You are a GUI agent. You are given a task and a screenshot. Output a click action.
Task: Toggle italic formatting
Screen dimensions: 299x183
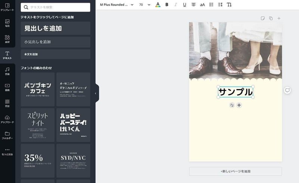[176, 5]
